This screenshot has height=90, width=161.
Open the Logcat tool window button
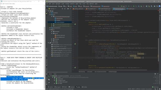click(x=58, y=87)
